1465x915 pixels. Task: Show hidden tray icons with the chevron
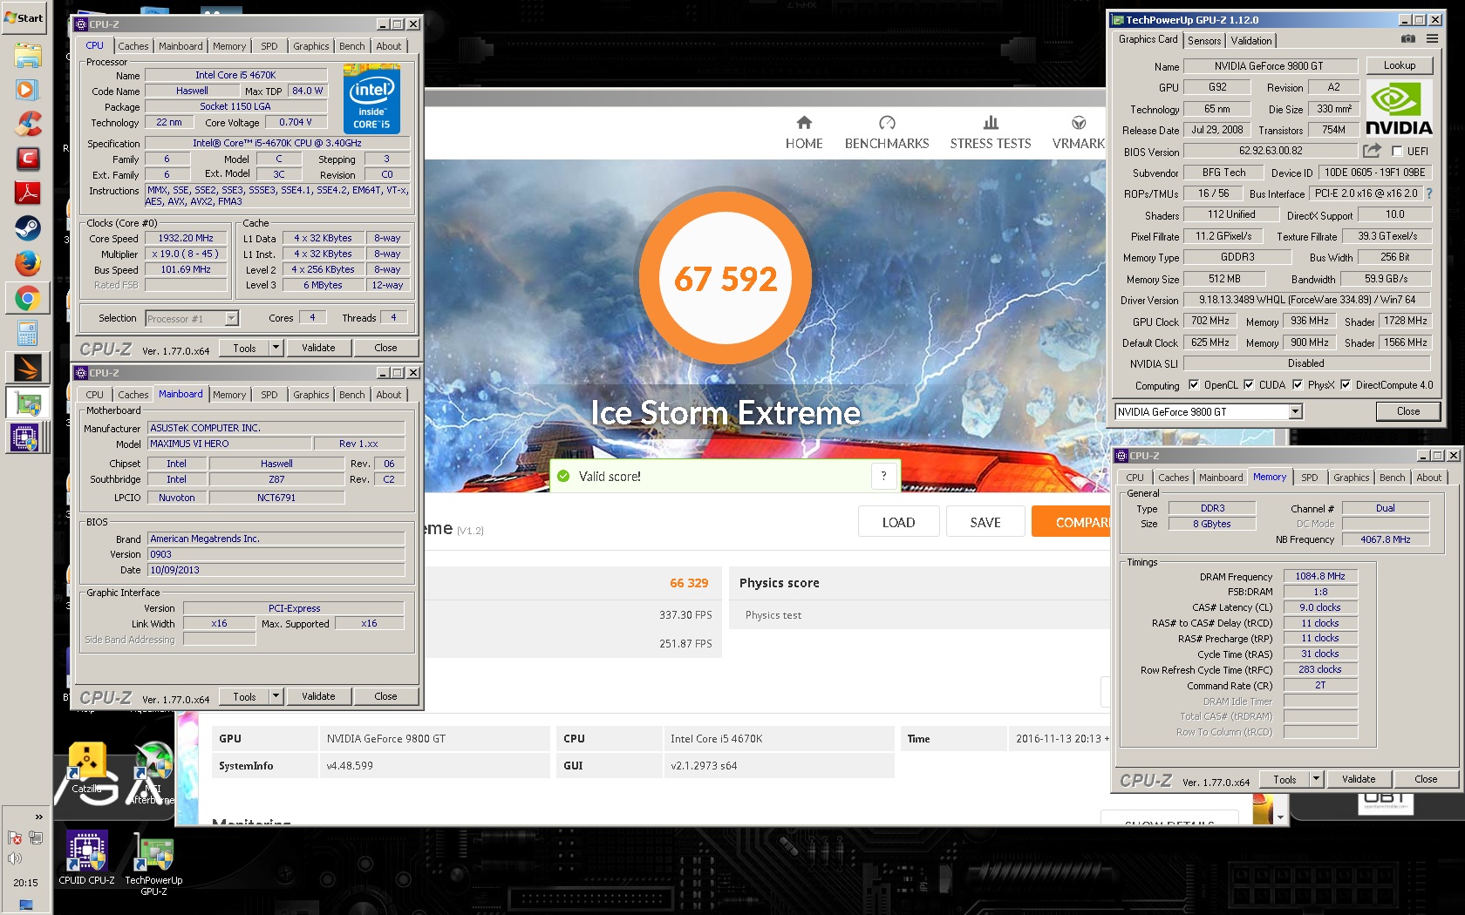[38, 817]
